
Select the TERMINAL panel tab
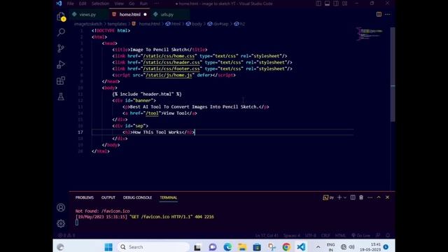point(168,197)
